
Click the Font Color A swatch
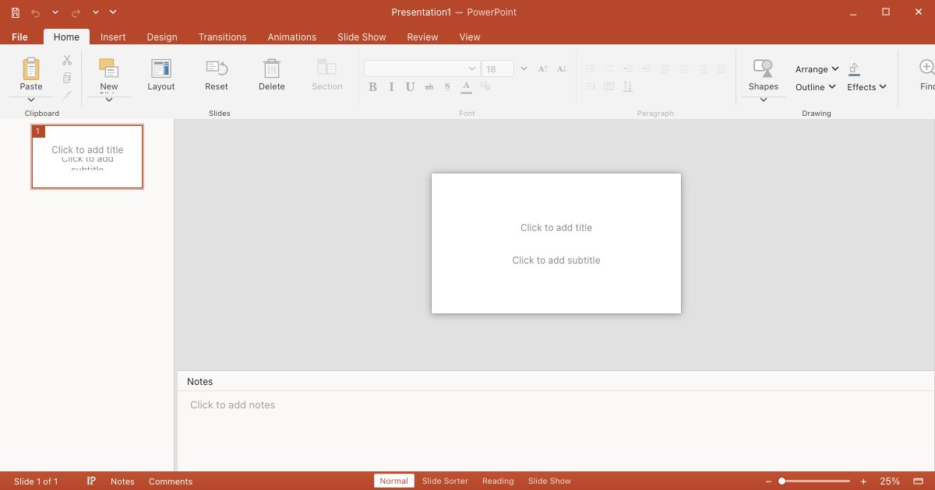[466, 86]
